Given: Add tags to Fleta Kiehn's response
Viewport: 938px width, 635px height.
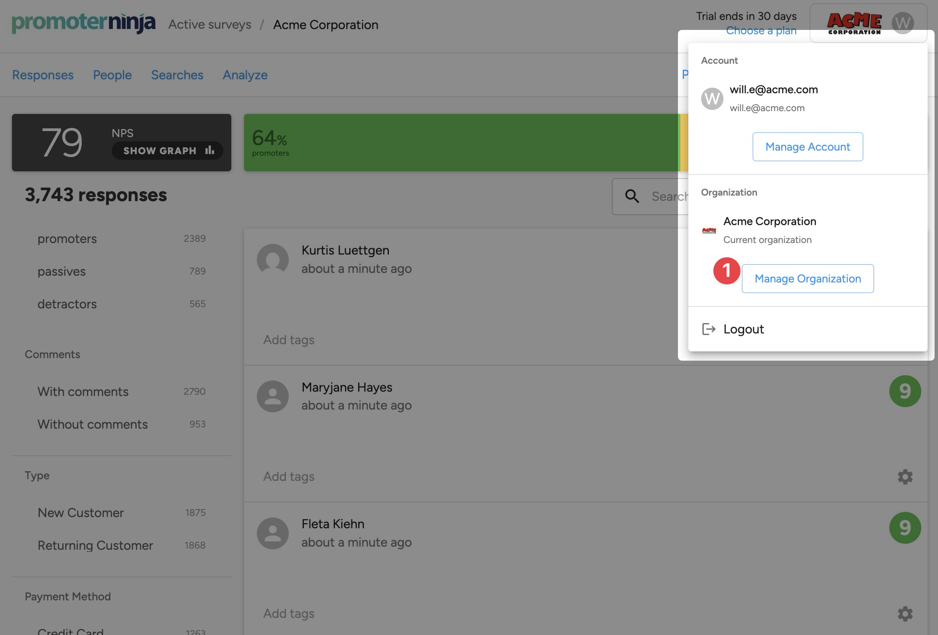Looking at the screenshot, I should (x=289, y=613).
